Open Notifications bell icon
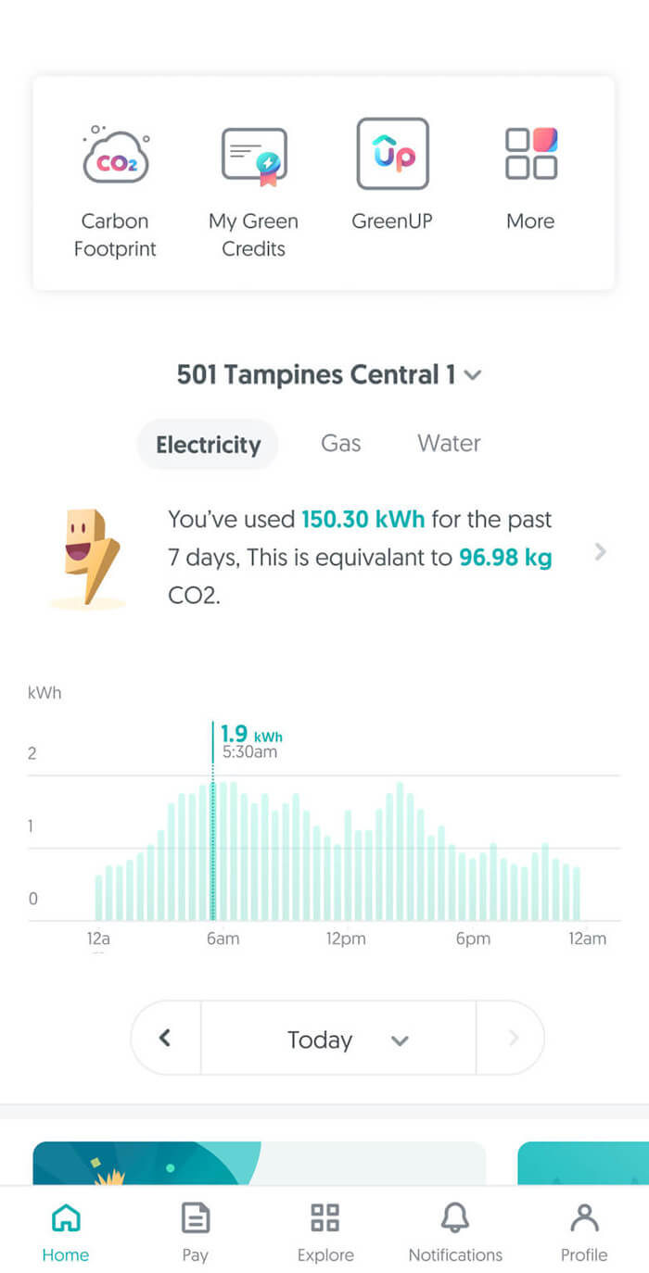 point(455,1232)
